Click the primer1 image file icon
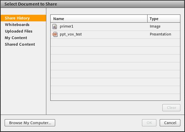 point(55,27)
